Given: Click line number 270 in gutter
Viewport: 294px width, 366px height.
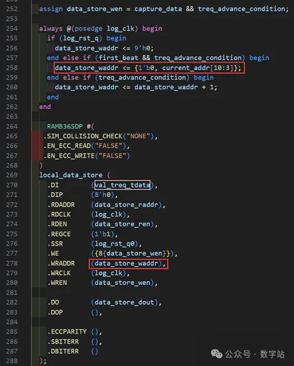Looking at the screenshot, I should point(12,185).
